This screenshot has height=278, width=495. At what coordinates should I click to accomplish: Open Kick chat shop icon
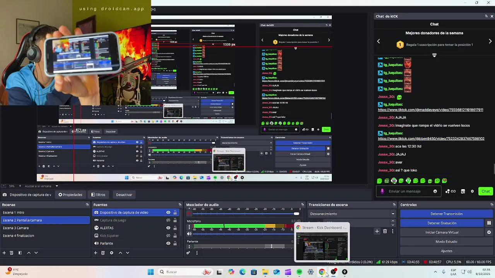pos(463,191)
